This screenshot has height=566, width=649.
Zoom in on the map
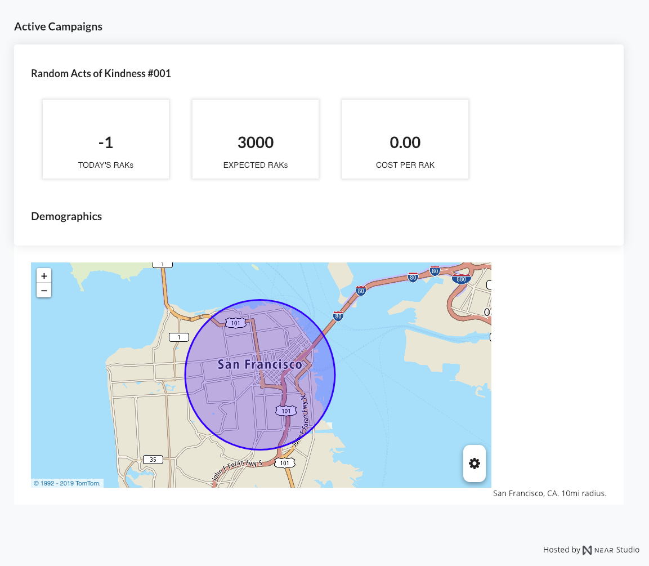click(44, 276)
